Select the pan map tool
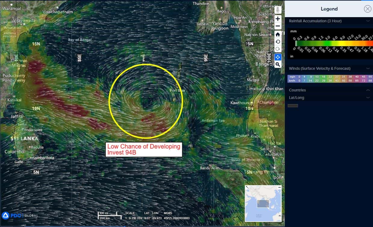373x227 pixels. coord(278,57)
